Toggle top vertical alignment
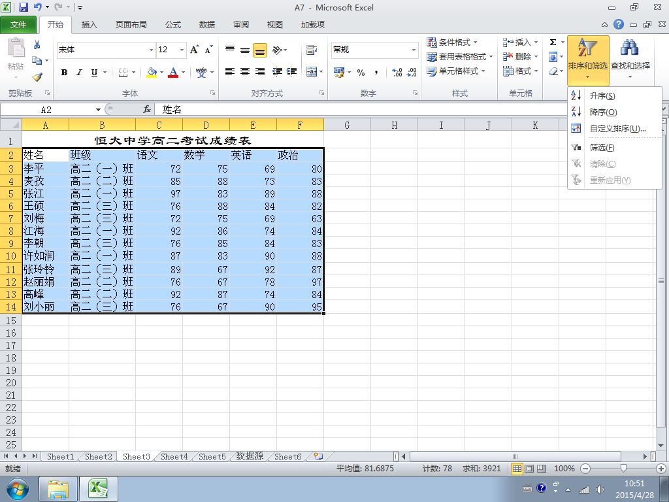669x502 pixels. (x=230, y=50)
